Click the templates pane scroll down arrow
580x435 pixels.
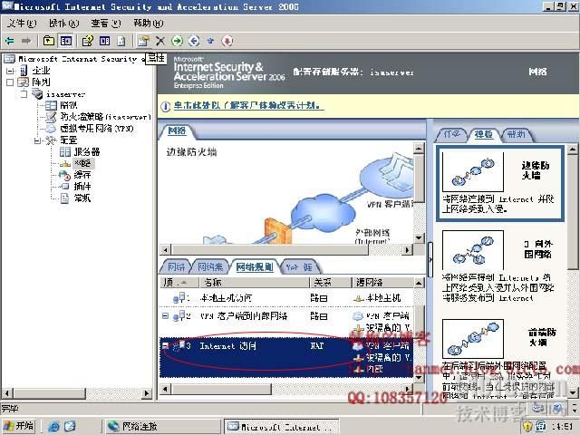[572, 392]
